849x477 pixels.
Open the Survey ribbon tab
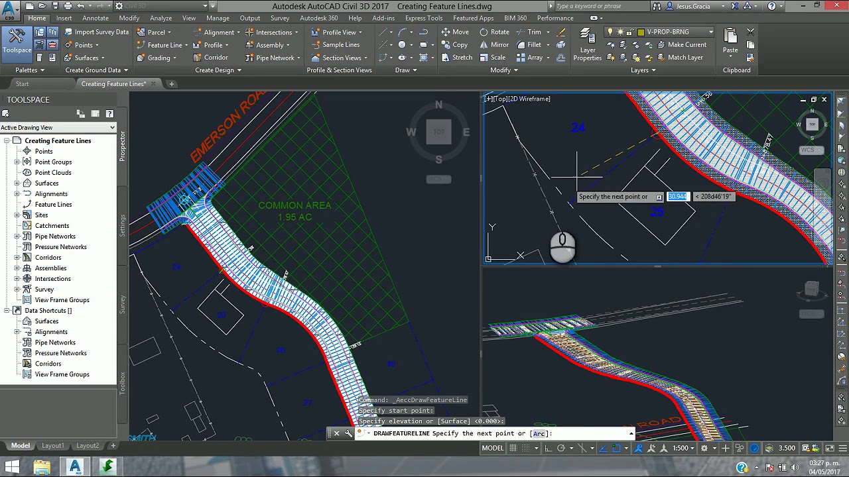coord(280,18)
